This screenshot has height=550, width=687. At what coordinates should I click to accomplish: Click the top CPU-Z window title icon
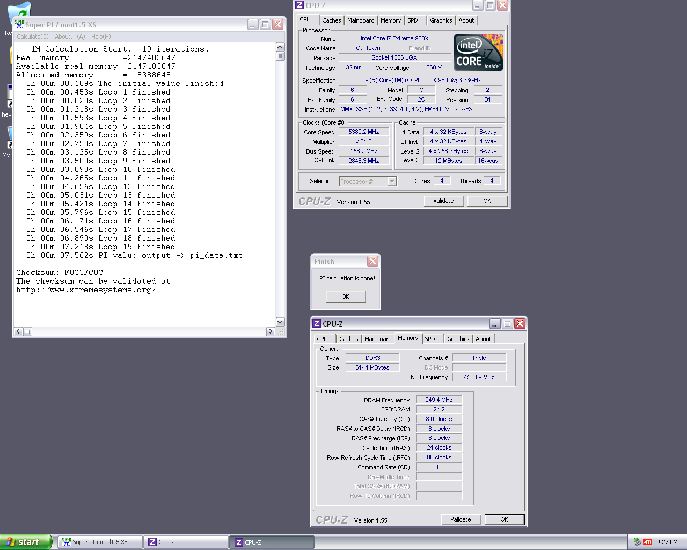pyautogui.click(x=299, y=5)
